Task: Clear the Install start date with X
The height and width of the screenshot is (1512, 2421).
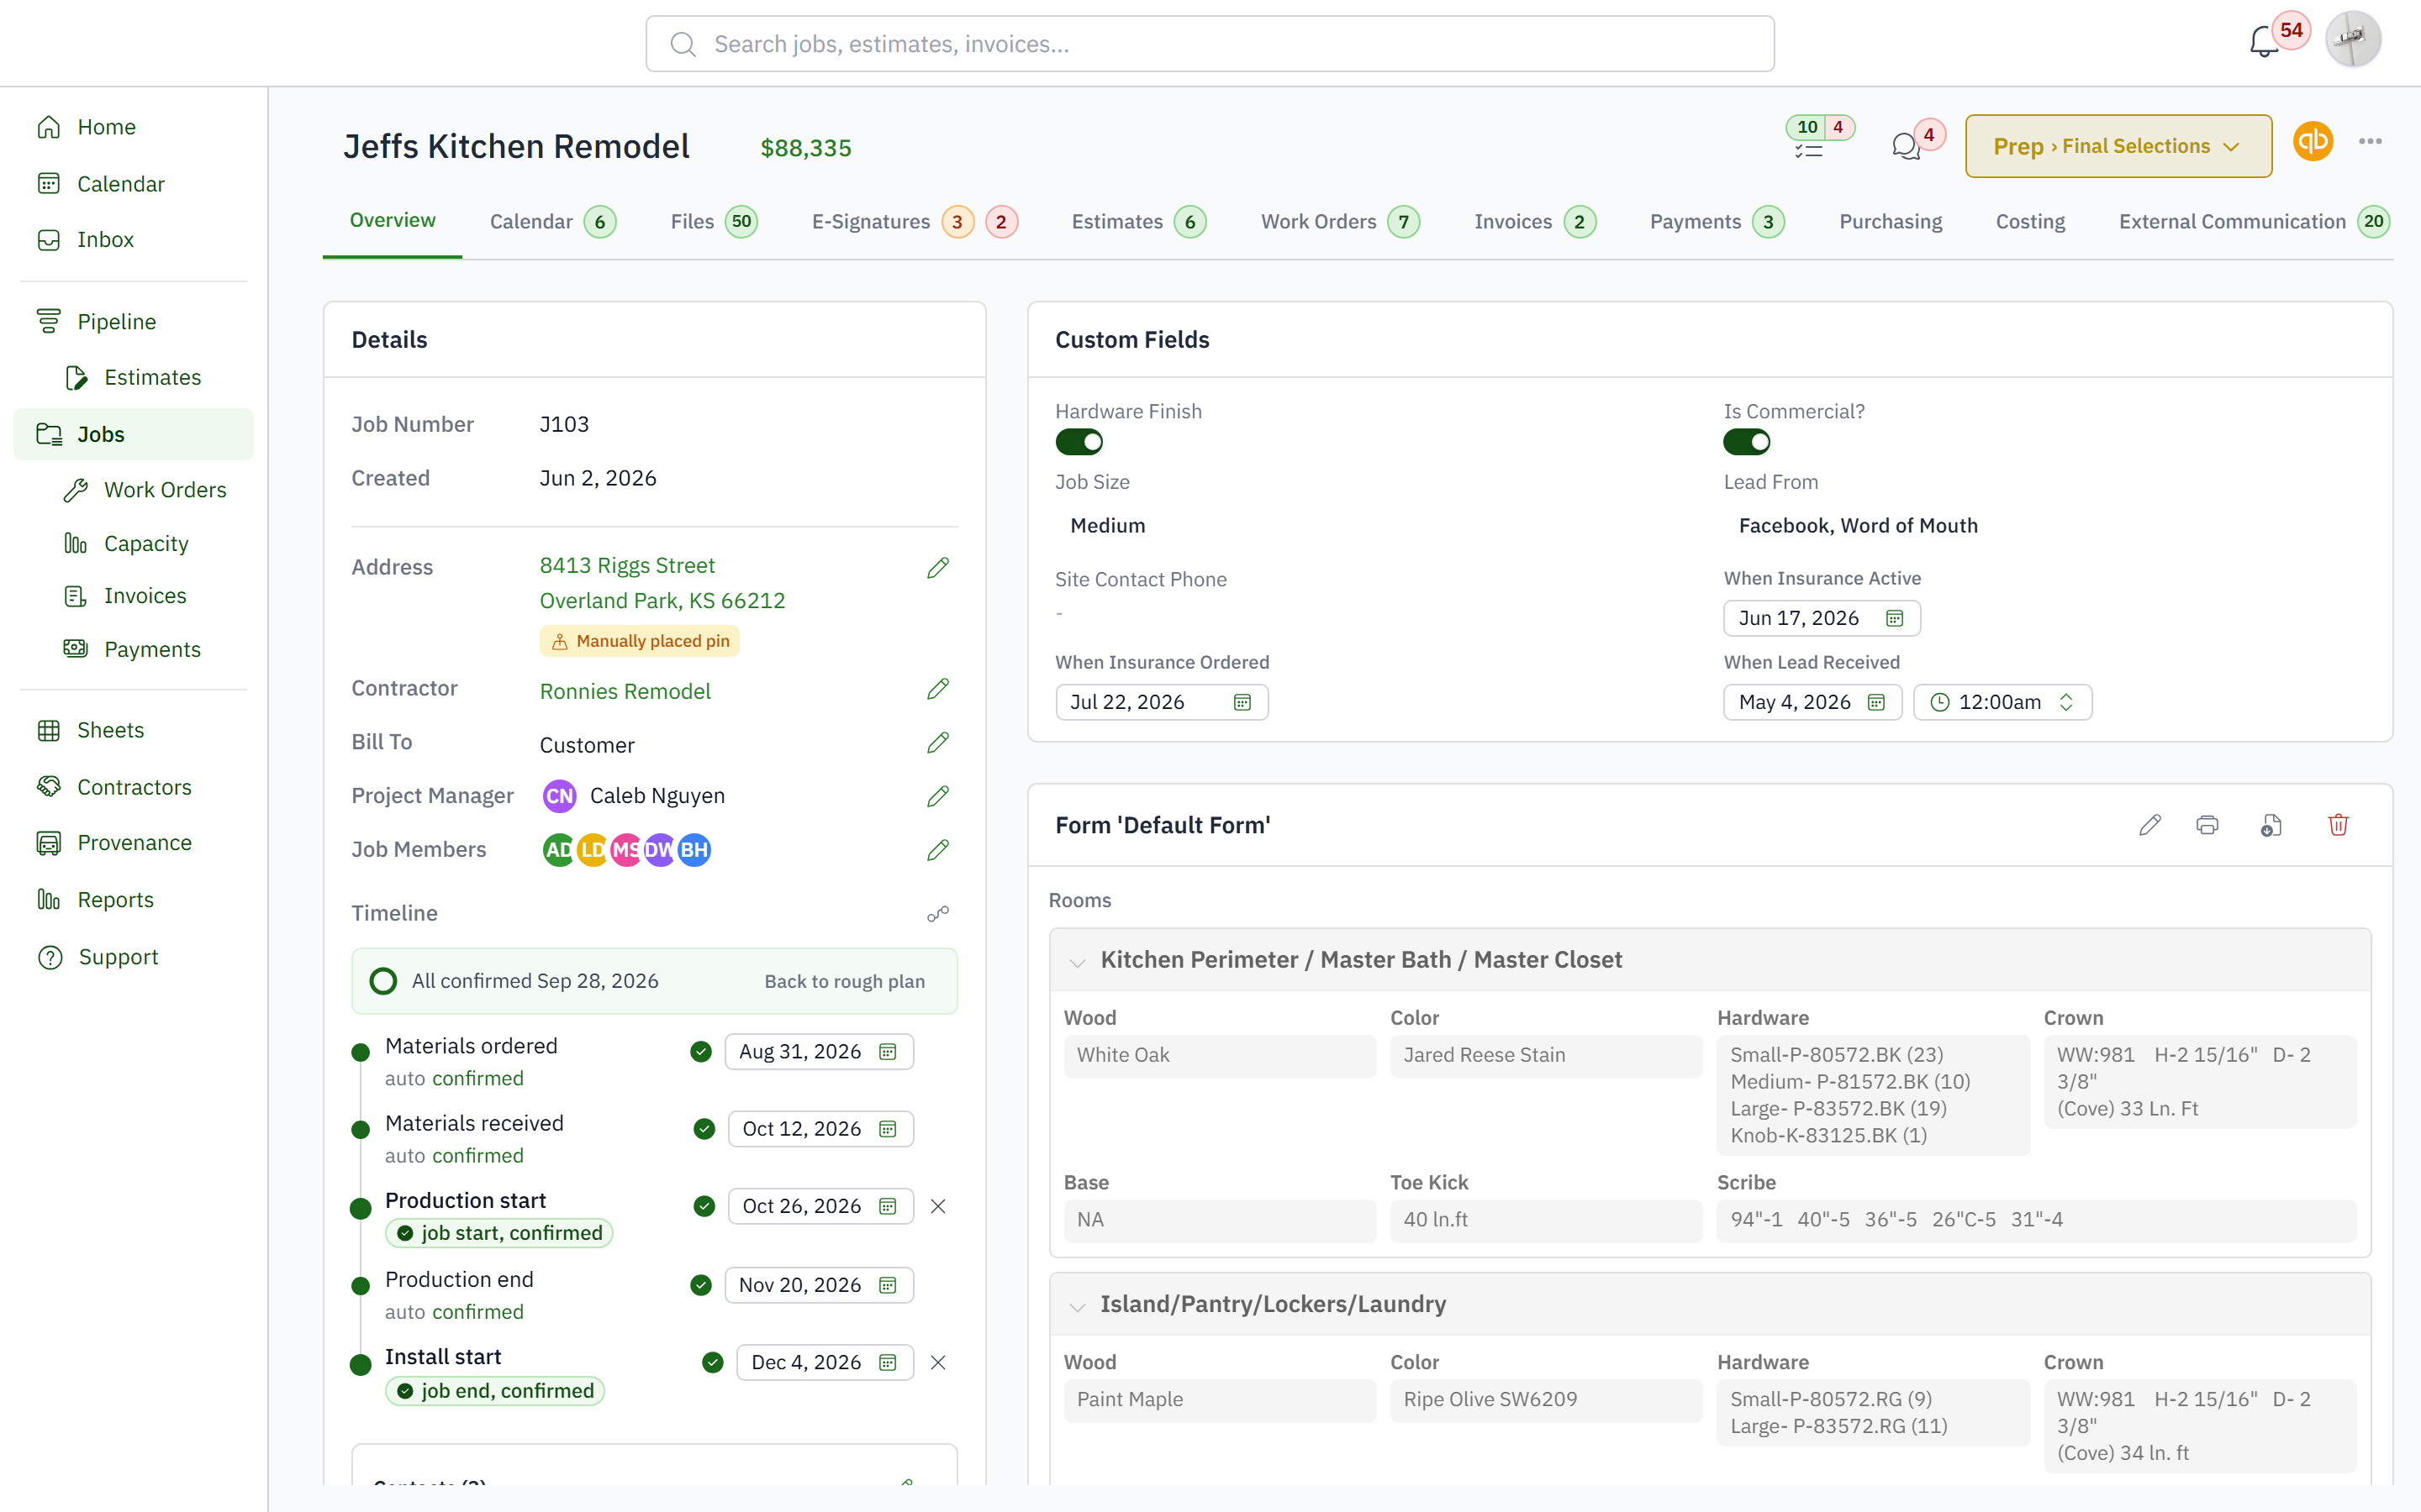Action: pos(937,1362)
